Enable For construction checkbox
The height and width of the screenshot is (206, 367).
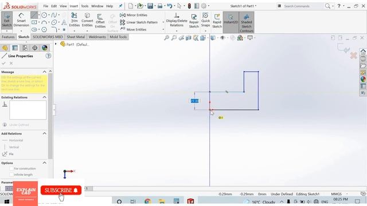click(x=11, y=168)
